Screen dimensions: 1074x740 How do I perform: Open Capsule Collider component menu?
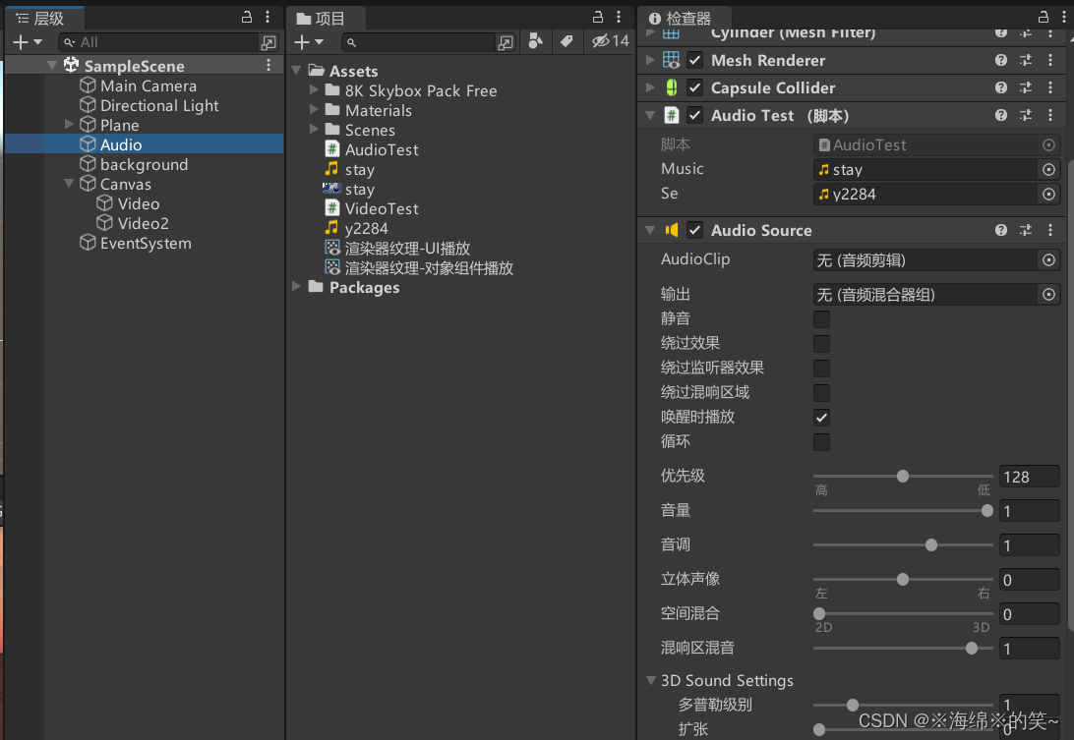1050,87
